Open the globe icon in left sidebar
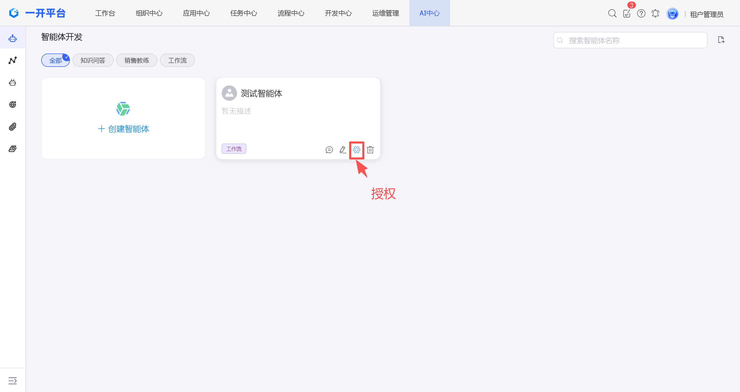The height and width of the screenshot is (392, 740). click(13, 105)
